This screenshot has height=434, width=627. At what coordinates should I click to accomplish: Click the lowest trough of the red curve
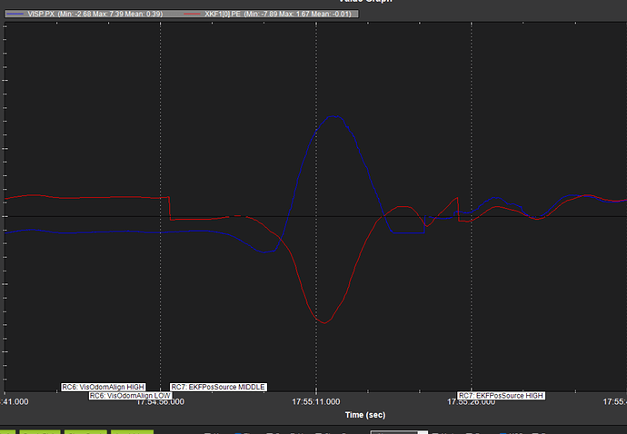(x=323, y=322)
